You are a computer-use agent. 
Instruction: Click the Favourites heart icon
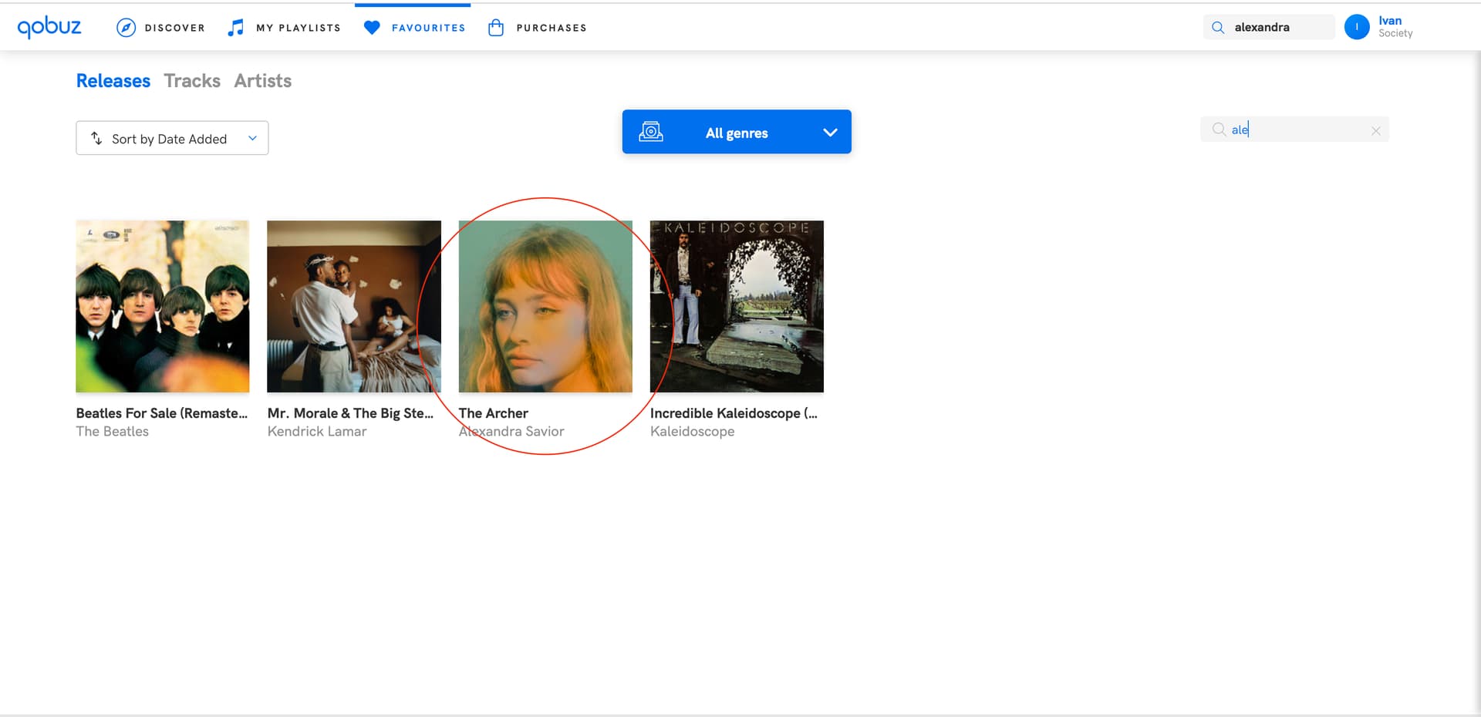[x=372, y=28]
